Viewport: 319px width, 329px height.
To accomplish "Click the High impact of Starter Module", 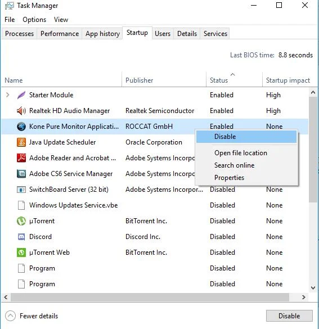I will click(x=273, y=95).
